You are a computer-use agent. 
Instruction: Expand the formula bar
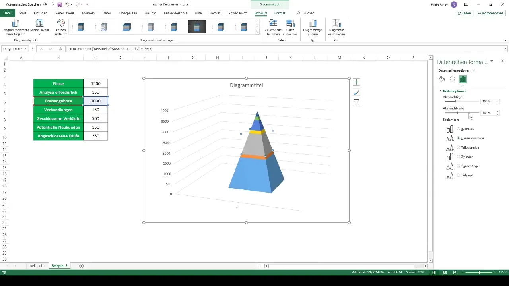505,49
